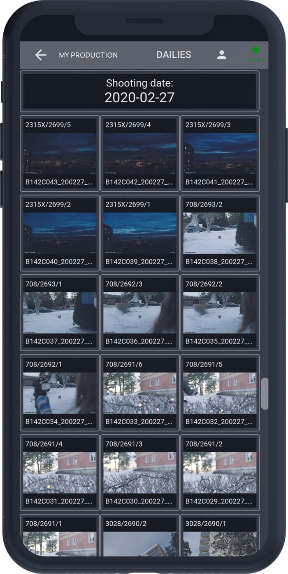Open the MY PRODUCTION link
The width and height of the screenshot is (288, 574).
88,55
